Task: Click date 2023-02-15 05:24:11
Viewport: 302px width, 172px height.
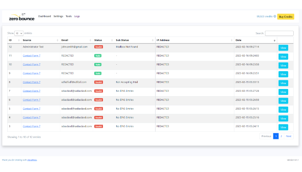Action: coord(247,126)
